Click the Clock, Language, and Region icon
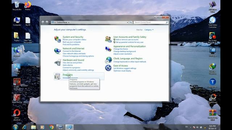This screenshot has height=130, width=232. point(108,60)
